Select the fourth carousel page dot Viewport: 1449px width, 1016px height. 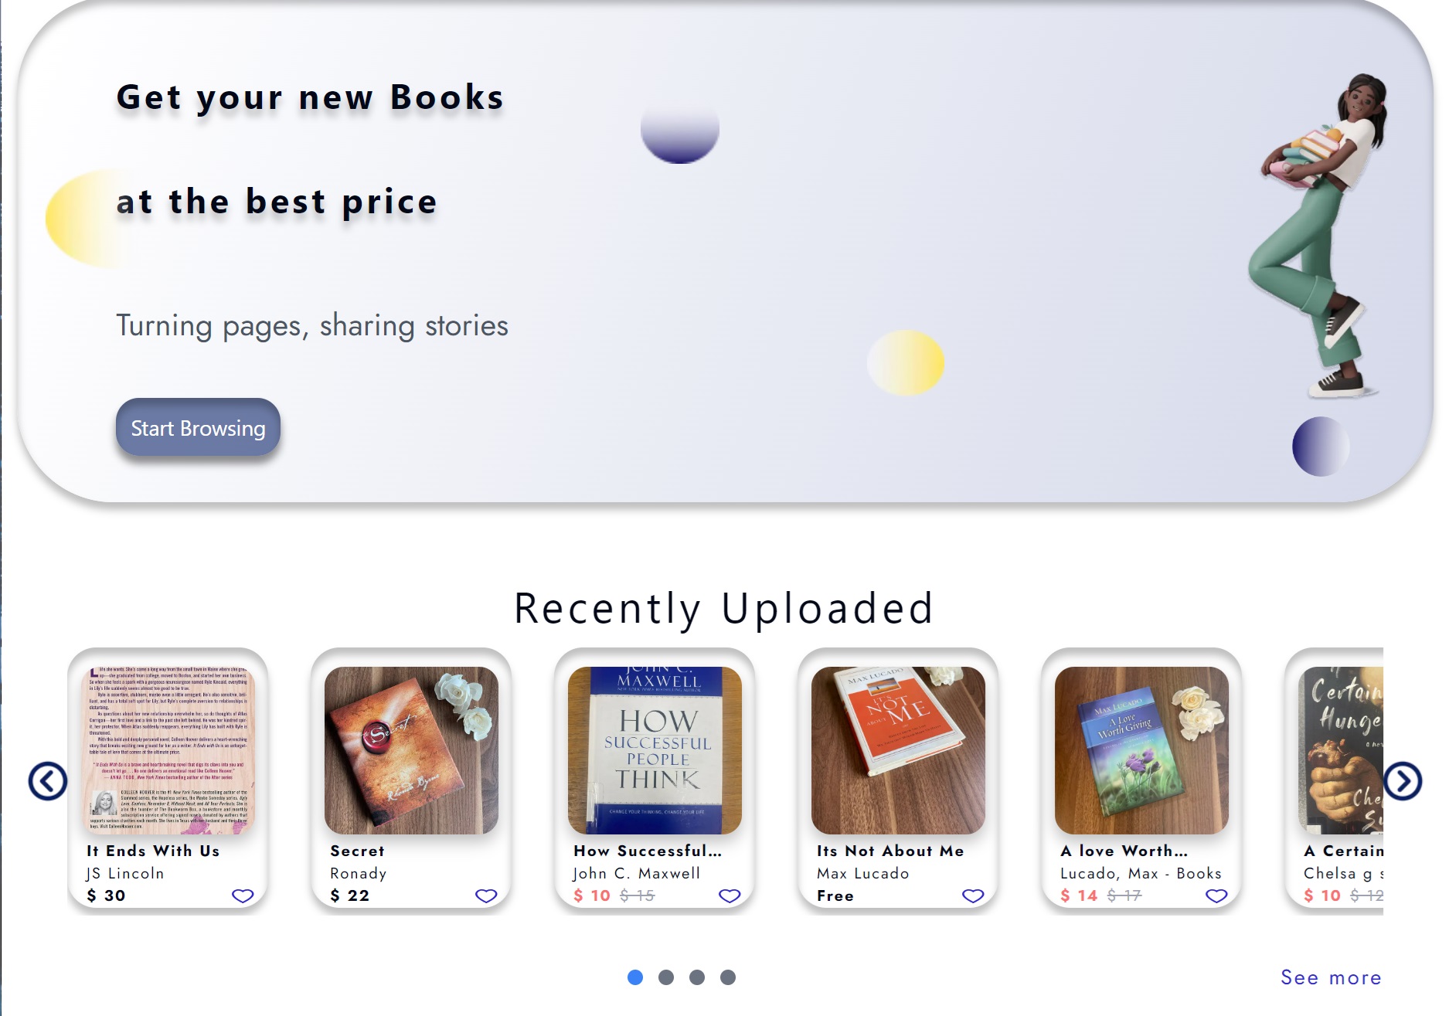pyautogui.click(x=728, y=977)
